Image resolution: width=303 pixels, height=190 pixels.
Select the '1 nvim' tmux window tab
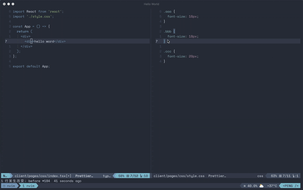[x=28, y=186]
